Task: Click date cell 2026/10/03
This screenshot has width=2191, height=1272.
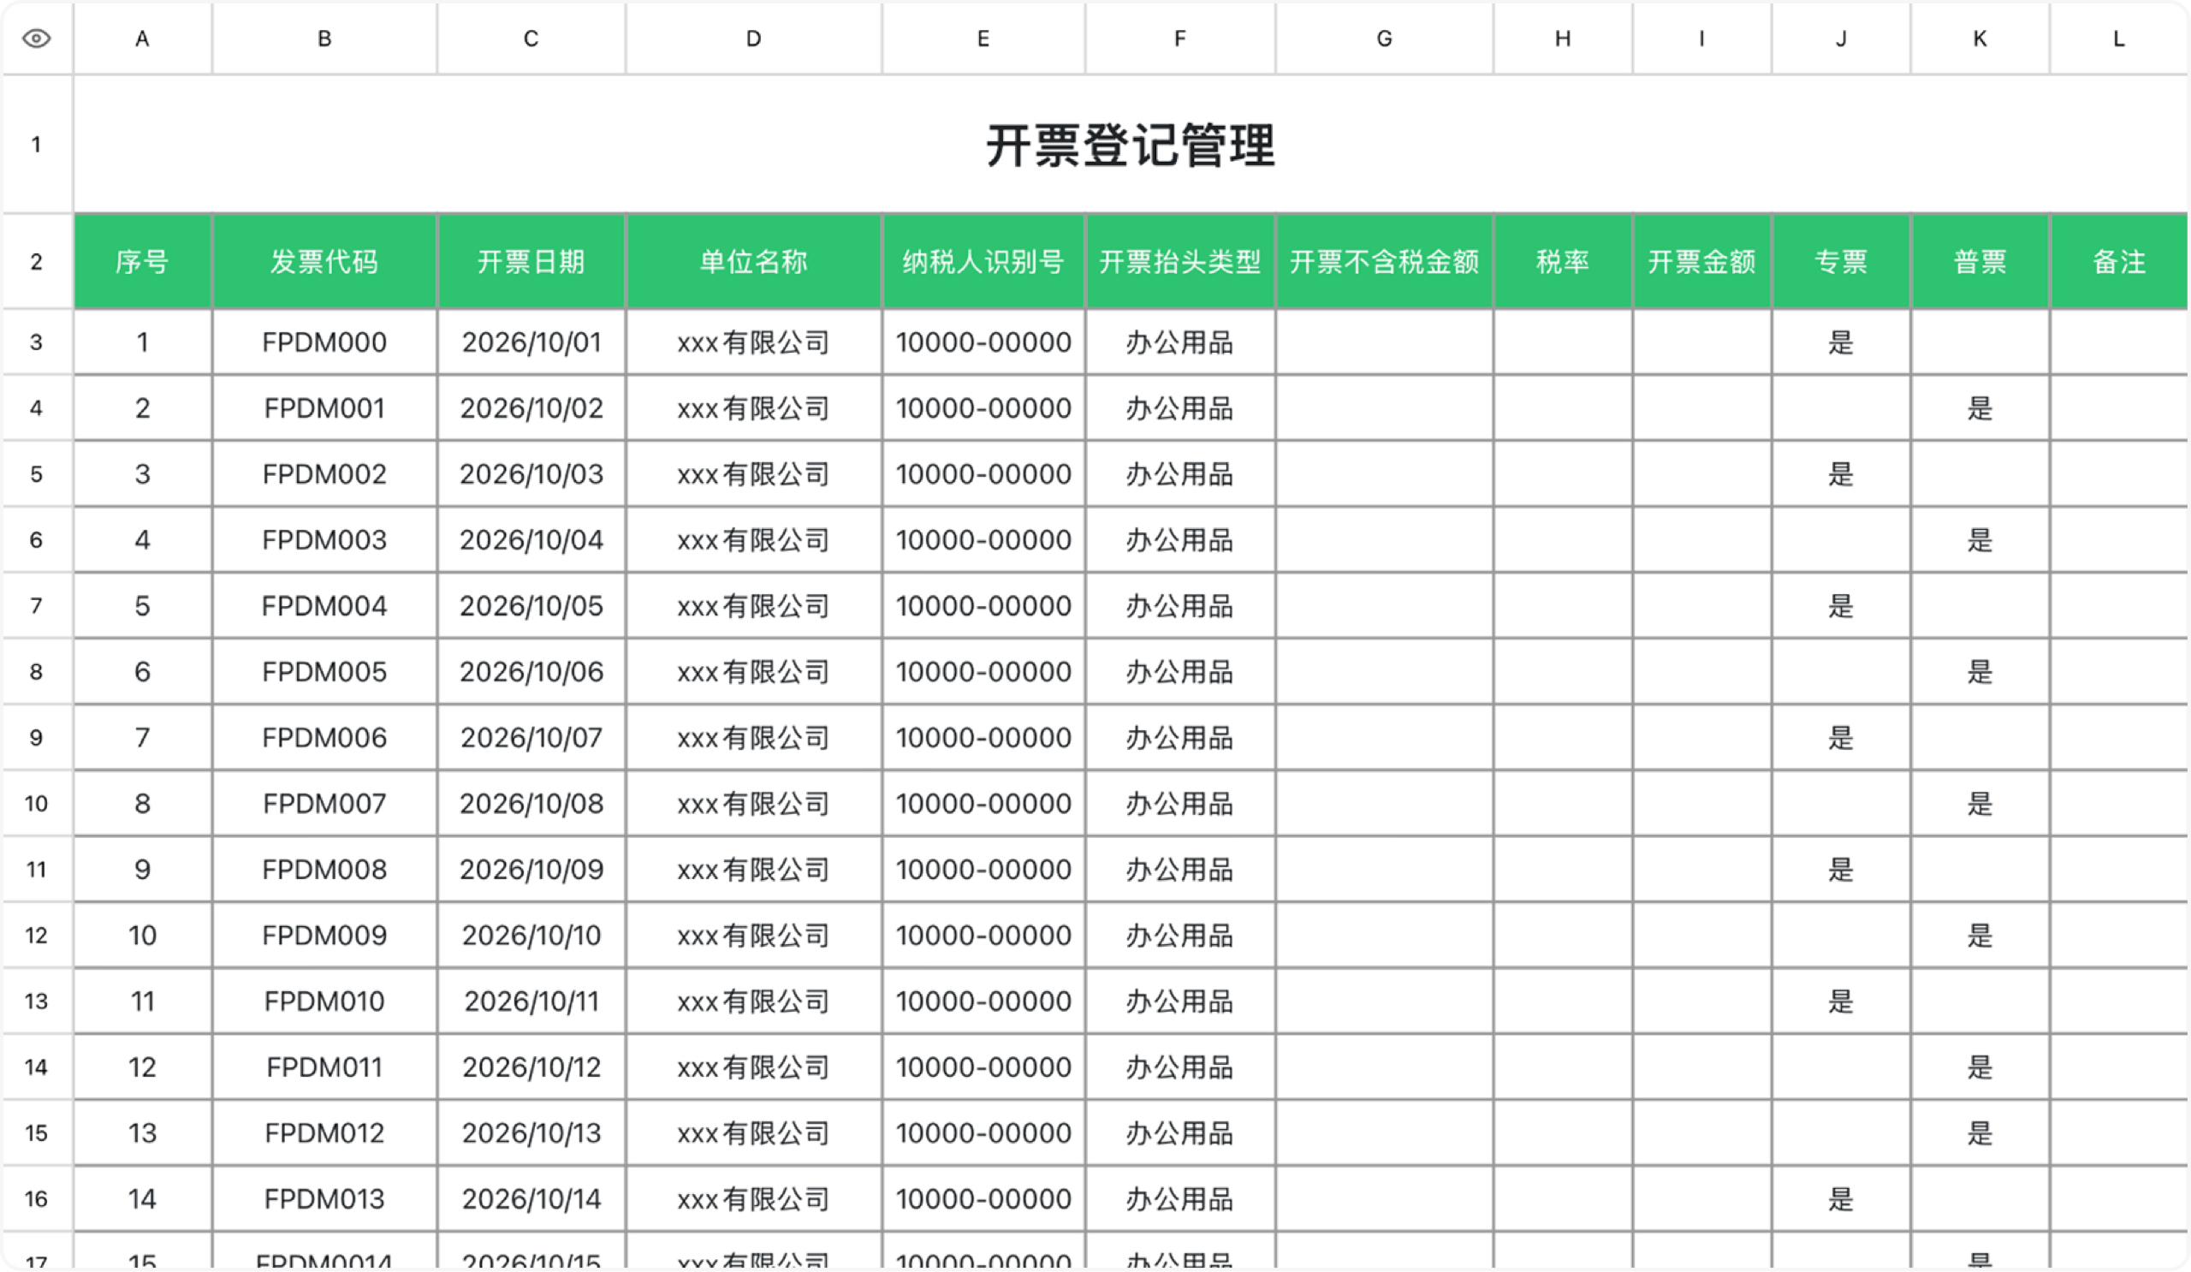Action: (x=531, y=474)
